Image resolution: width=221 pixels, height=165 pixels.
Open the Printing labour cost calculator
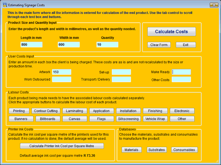19,111
